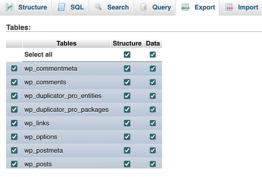Click the wp_options table name
262x177 pixels.
click(x=41, y=137)
